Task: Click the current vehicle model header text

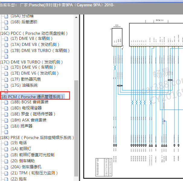Action: tap(57, 5)
